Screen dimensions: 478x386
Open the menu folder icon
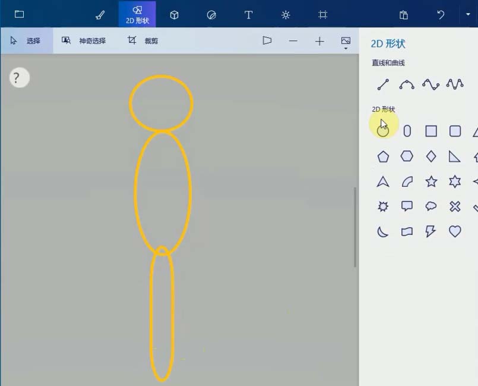click(x=19, y=14)
